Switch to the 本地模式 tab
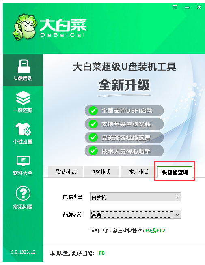Screen dimensions: 205x265 [138, 172]
